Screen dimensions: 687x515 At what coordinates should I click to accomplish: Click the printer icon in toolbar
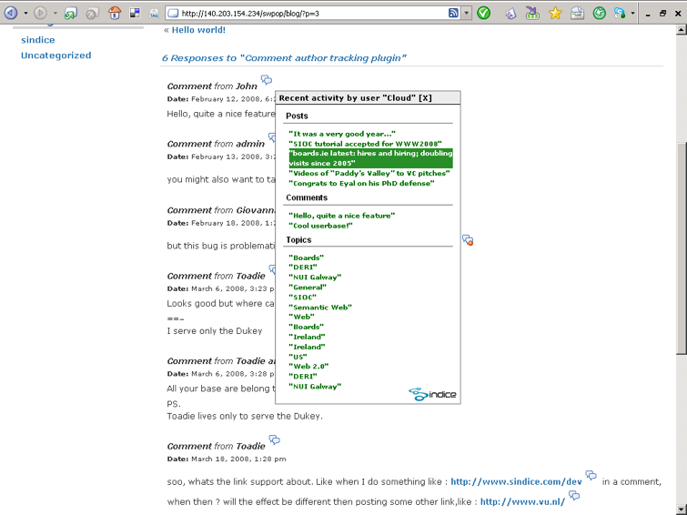[577, 14]
